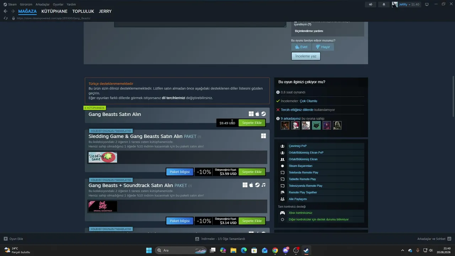The height and width of the screenshot is (256, 455).
Task: Click the Oyun Ekle plus icon
Action: point(5,239)
